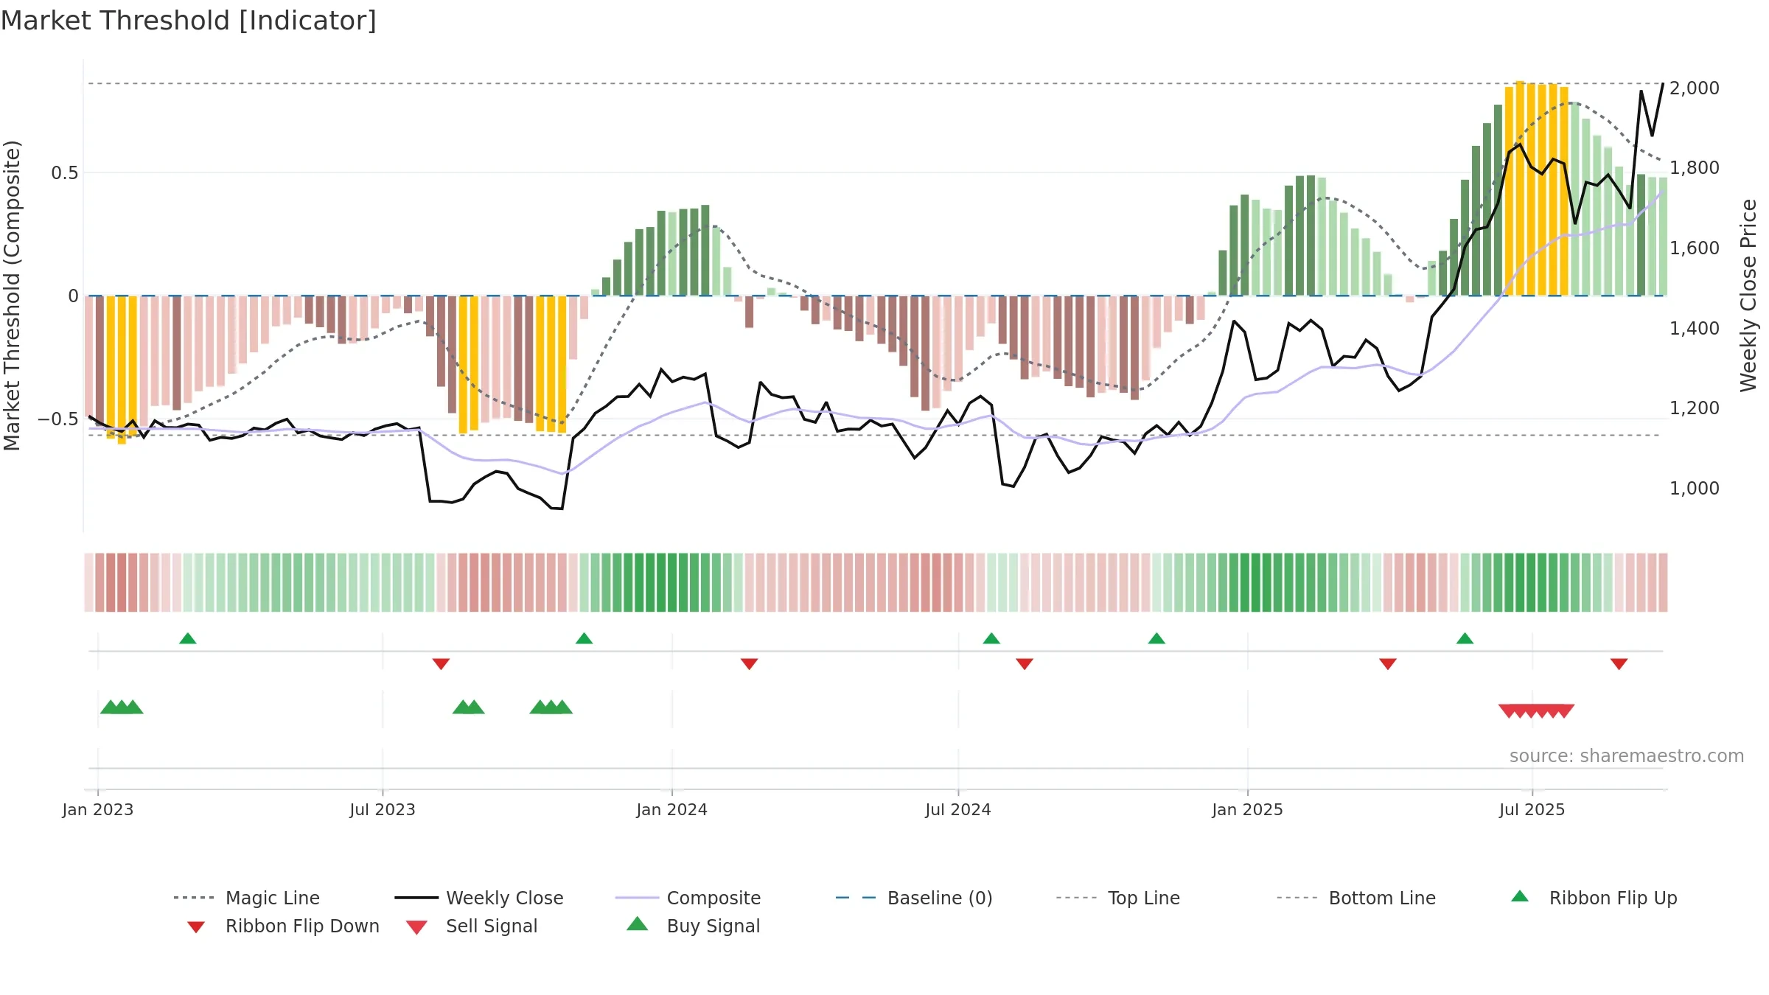Select the ribbon flip up marker near November 2024

pos(1156,638)
